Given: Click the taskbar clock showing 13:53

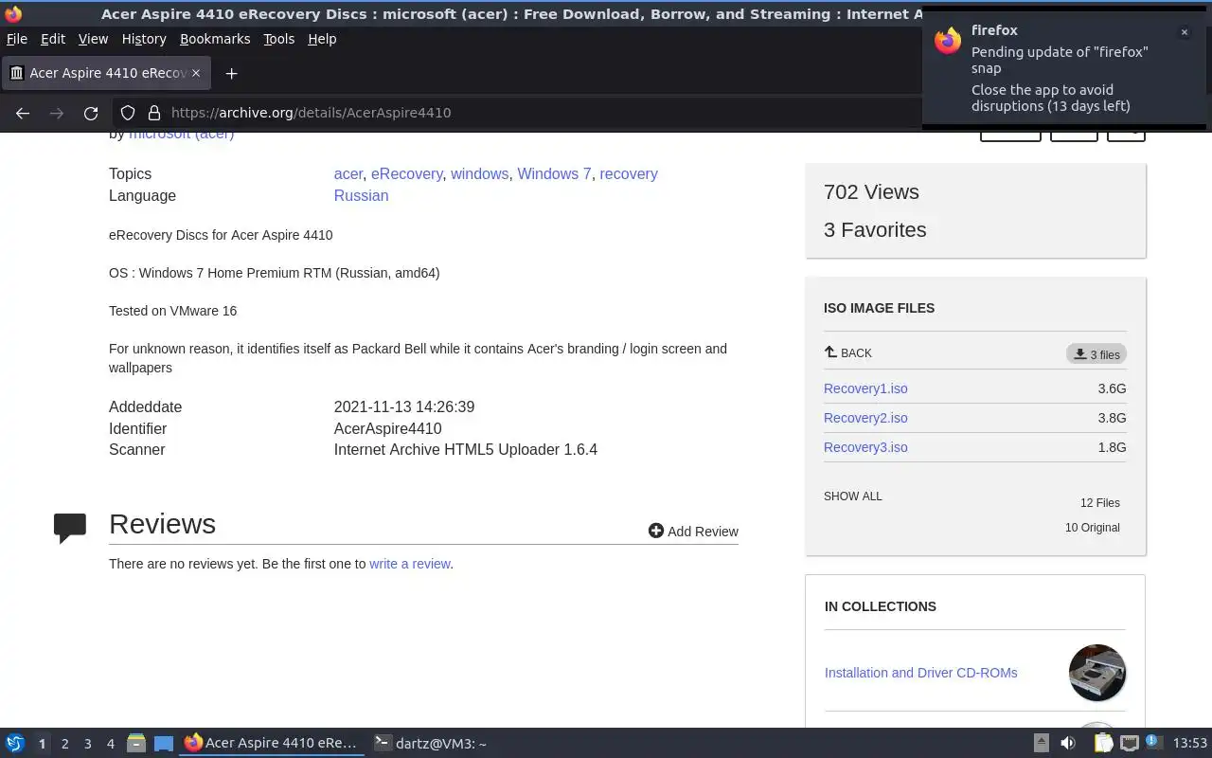Looking at the screenshot, I should click(1190, 744).
